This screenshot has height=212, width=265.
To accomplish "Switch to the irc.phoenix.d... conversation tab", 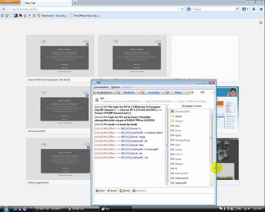I will click(x=104, y=92).
